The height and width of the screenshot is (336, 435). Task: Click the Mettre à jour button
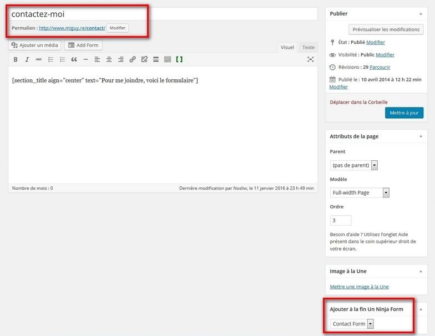(404, 113)
